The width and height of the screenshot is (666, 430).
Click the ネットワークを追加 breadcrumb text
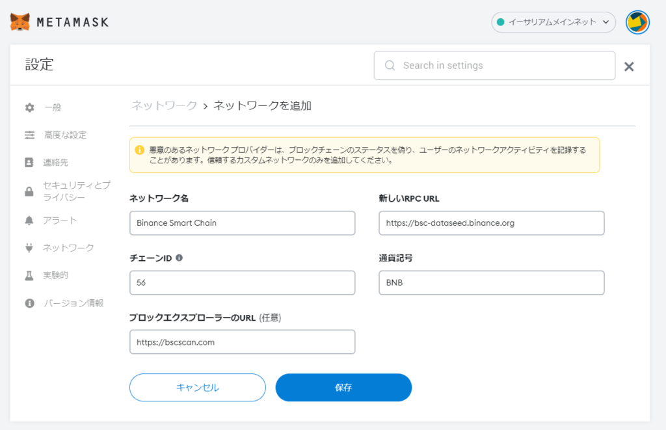(x=263, y=105)
